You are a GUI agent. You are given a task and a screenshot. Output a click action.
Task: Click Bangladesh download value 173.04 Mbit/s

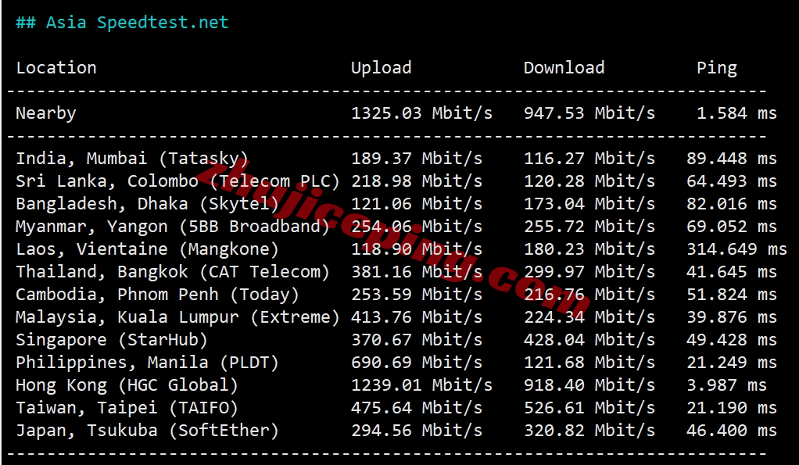click(589, 204)
